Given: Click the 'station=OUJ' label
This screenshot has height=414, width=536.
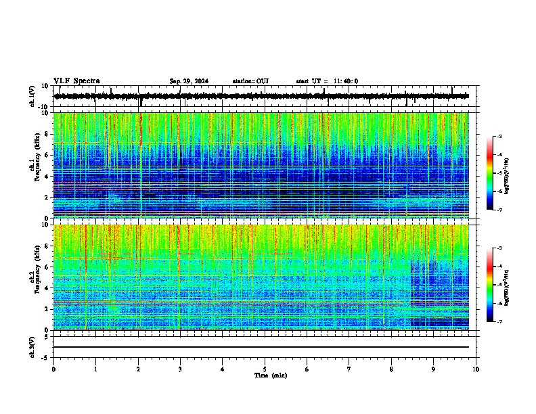Looking at the screenshot, I should (250, 81).
